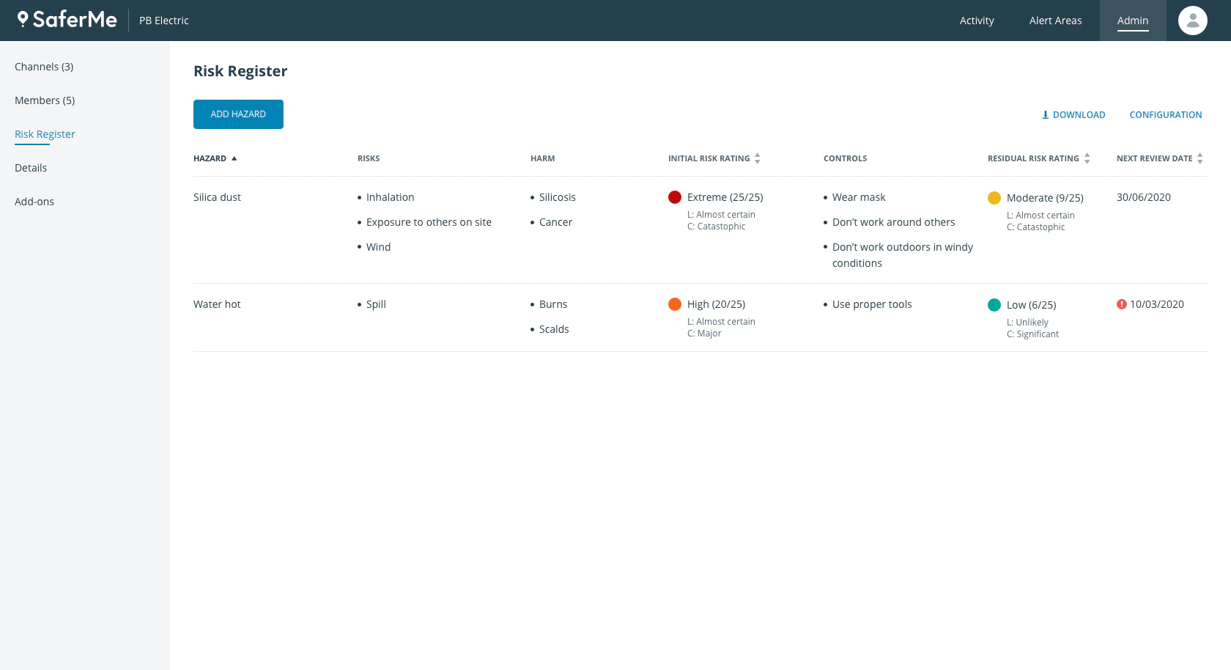Select the Admin tab
The image size is (1231, 670).
pyautogui.click(x=1133, y=21)
